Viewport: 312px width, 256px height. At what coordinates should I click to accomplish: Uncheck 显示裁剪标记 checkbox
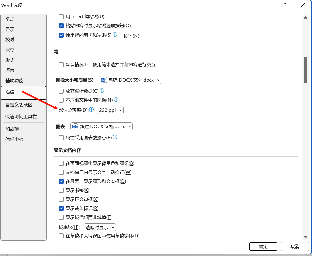(61, 208)
